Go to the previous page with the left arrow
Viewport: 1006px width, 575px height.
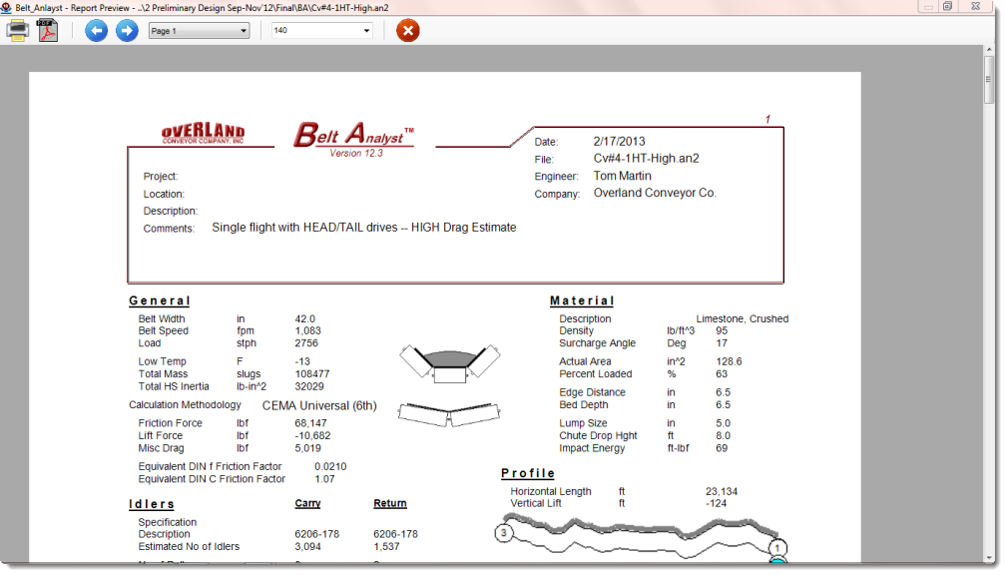pos(96,30)
